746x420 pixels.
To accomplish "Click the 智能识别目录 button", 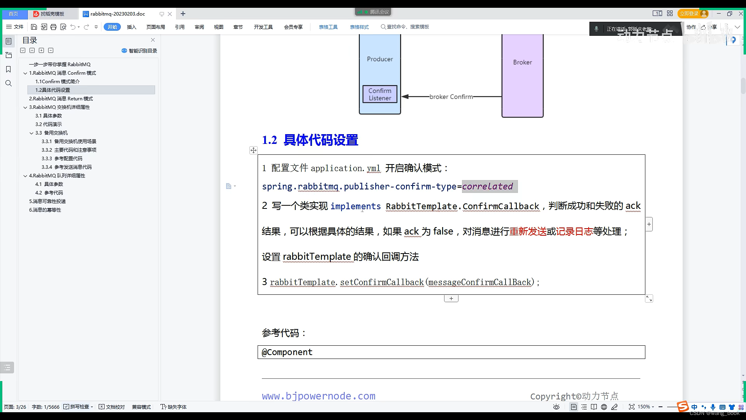I will (x=139, y=51).
